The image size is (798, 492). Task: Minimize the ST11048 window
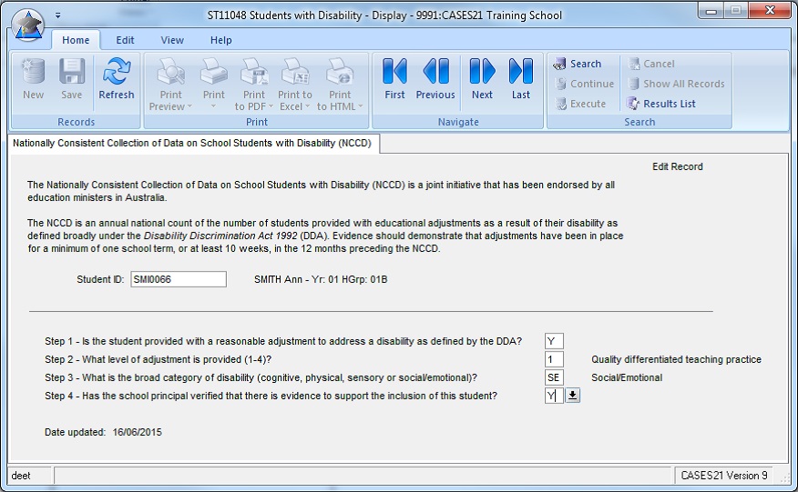(711, 11)
